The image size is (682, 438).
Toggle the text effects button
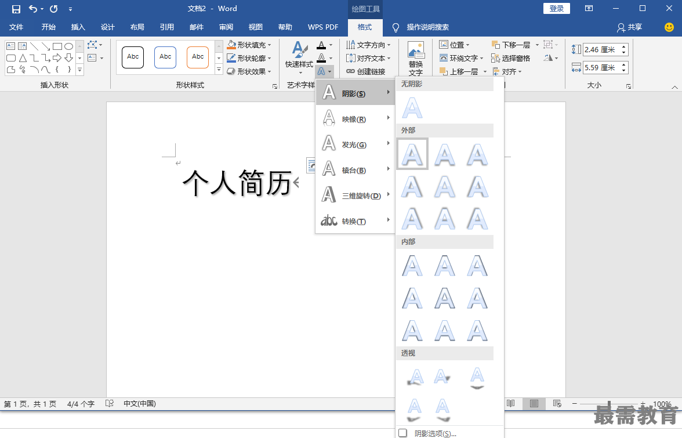[x=325, y=71]
